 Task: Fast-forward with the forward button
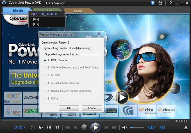[x=114, y=127]
